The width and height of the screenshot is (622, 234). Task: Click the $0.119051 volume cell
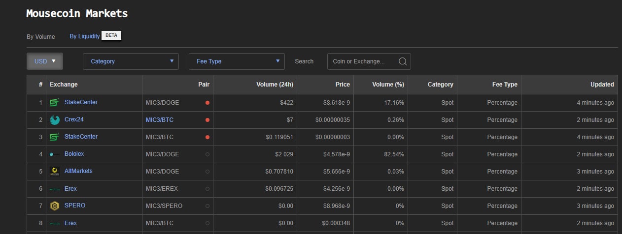click(255, 137)
